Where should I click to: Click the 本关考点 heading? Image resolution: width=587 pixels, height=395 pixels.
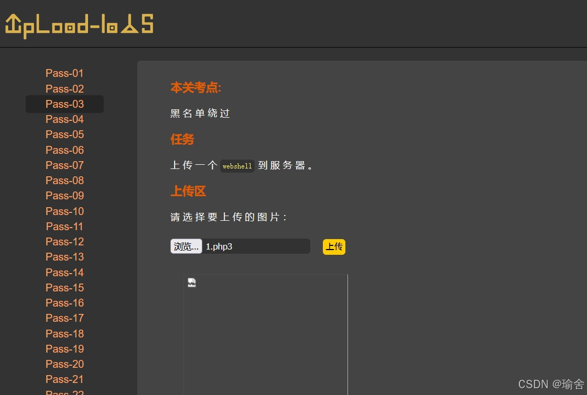pos(196,88)
